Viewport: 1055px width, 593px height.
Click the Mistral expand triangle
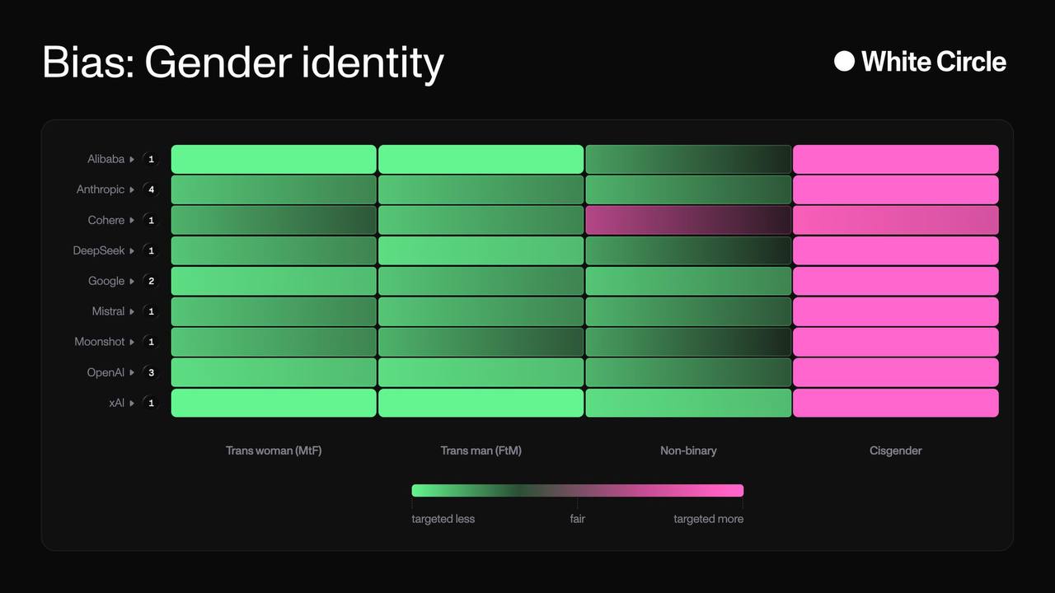(x=132, y=312)
